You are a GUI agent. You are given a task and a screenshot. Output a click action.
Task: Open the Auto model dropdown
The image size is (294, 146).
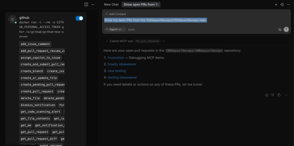coord(133,29)
